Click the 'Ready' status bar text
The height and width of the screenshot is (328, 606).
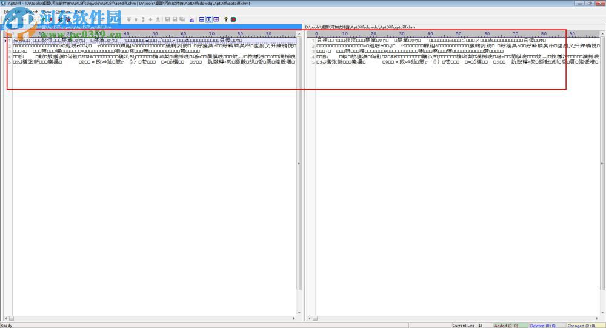point(7,326)
